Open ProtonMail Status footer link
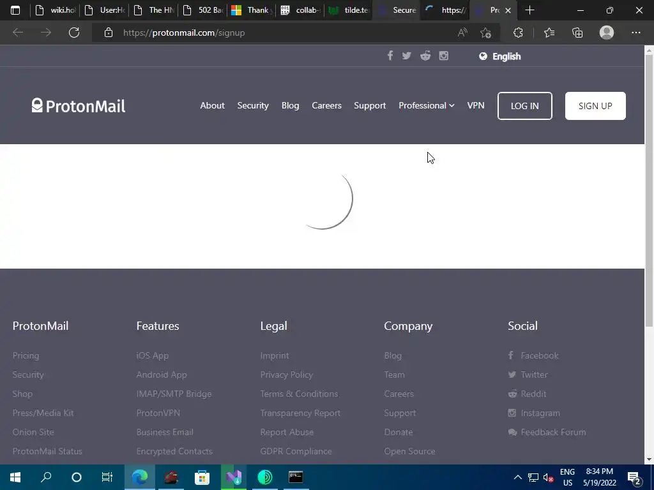Screen dimensions: 654x490 [47, 451]
